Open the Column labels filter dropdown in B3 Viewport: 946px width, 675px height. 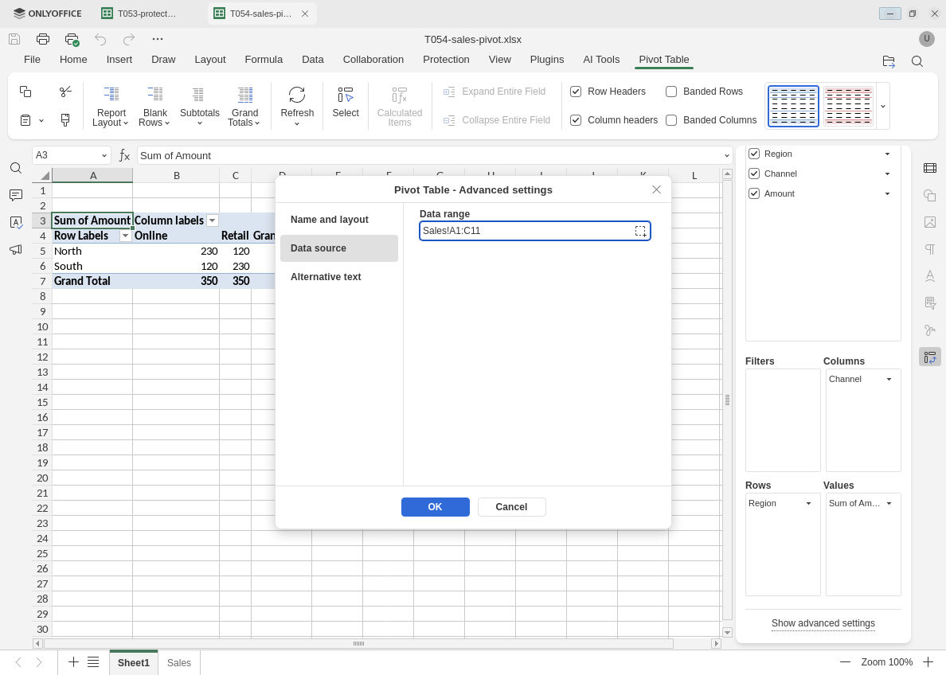click(212, 220)
